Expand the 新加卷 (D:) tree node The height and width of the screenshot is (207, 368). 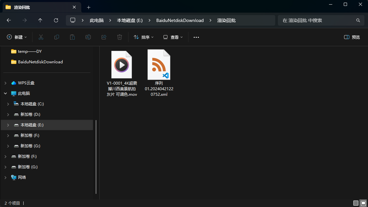pos(8,114)
